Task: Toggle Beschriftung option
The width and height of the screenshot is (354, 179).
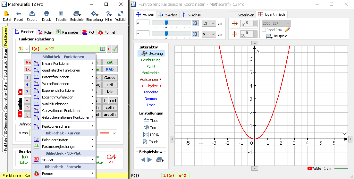Action: 151,60
